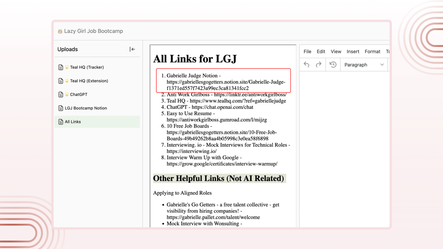This screenshot has height=249, width=443.
Task: Click the Undo arrow in editor toolbar
Action: point(306,65)
